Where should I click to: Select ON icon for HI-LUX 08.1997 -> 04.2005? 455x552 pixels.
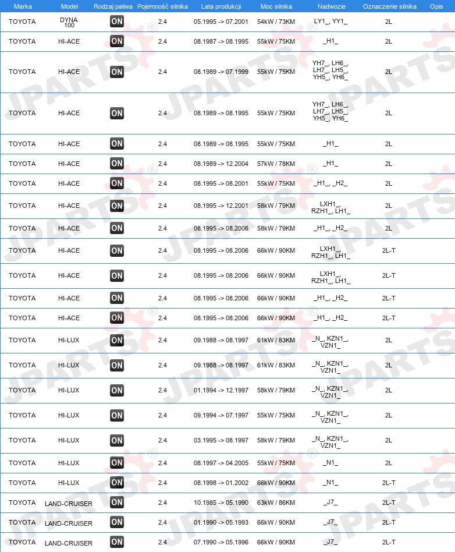117,462
